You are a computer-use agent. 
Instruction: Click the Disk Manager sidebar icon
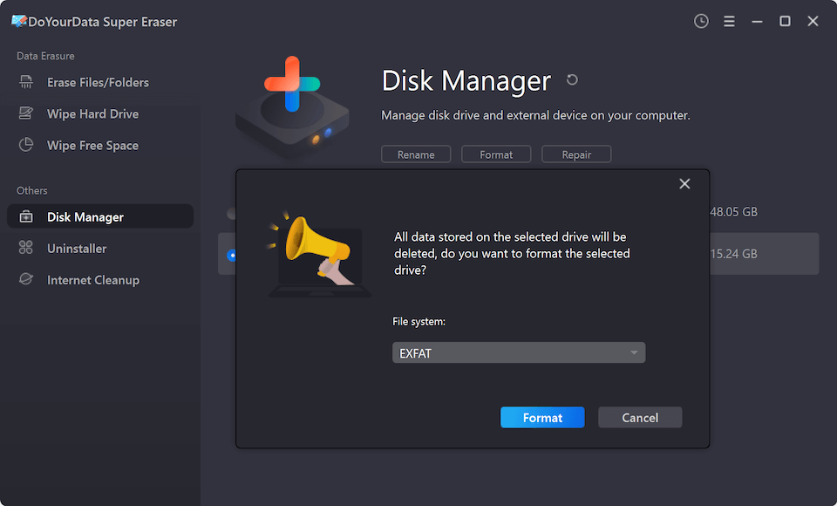click(28, 216)
